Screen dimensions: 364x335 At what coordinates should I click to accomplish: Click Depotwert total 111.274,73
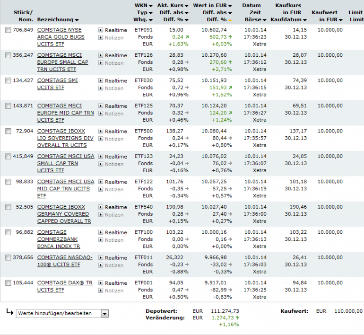tap(225, 311)
